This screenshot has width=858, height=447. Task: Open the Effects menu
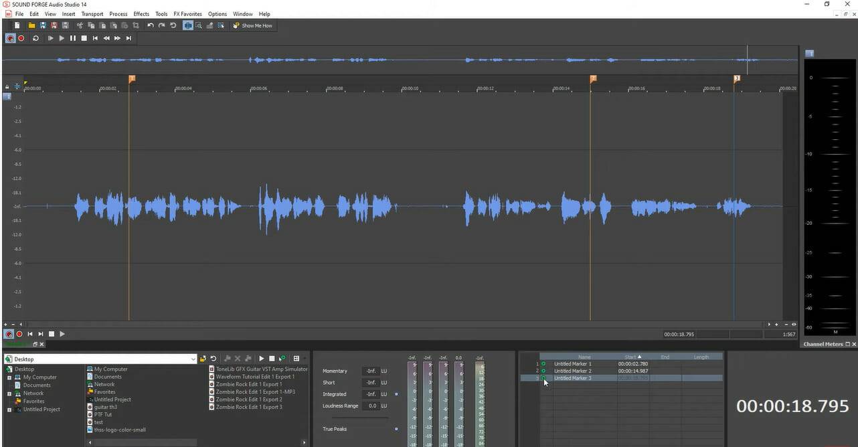pos(141,14)
